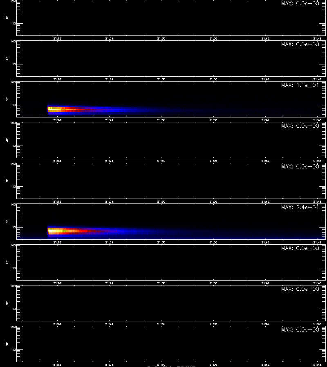Select the "7F" y-axis title
327x367 pixels.
coord(7,262)
